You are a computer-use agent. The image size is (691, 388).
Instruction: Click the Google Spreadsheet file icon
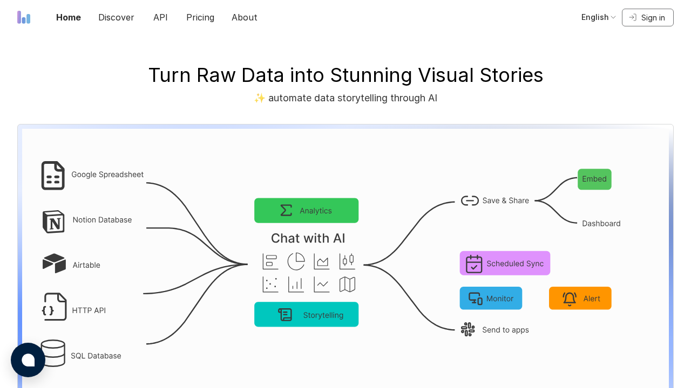click(x=53, y=176)
